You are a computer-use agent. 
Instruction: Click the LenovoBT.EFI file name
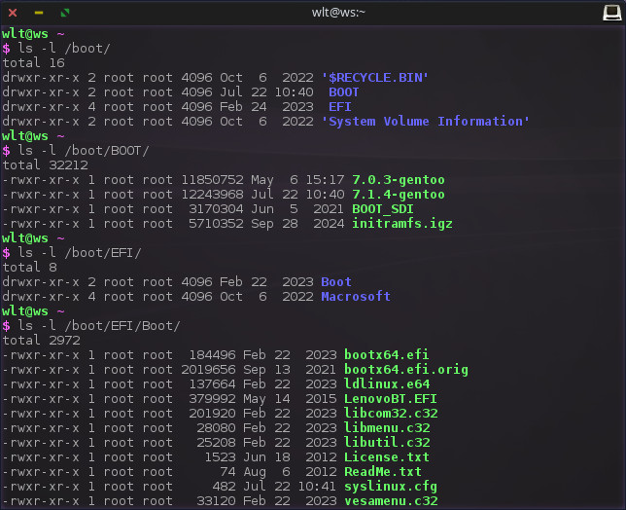(x=391, y=399)
